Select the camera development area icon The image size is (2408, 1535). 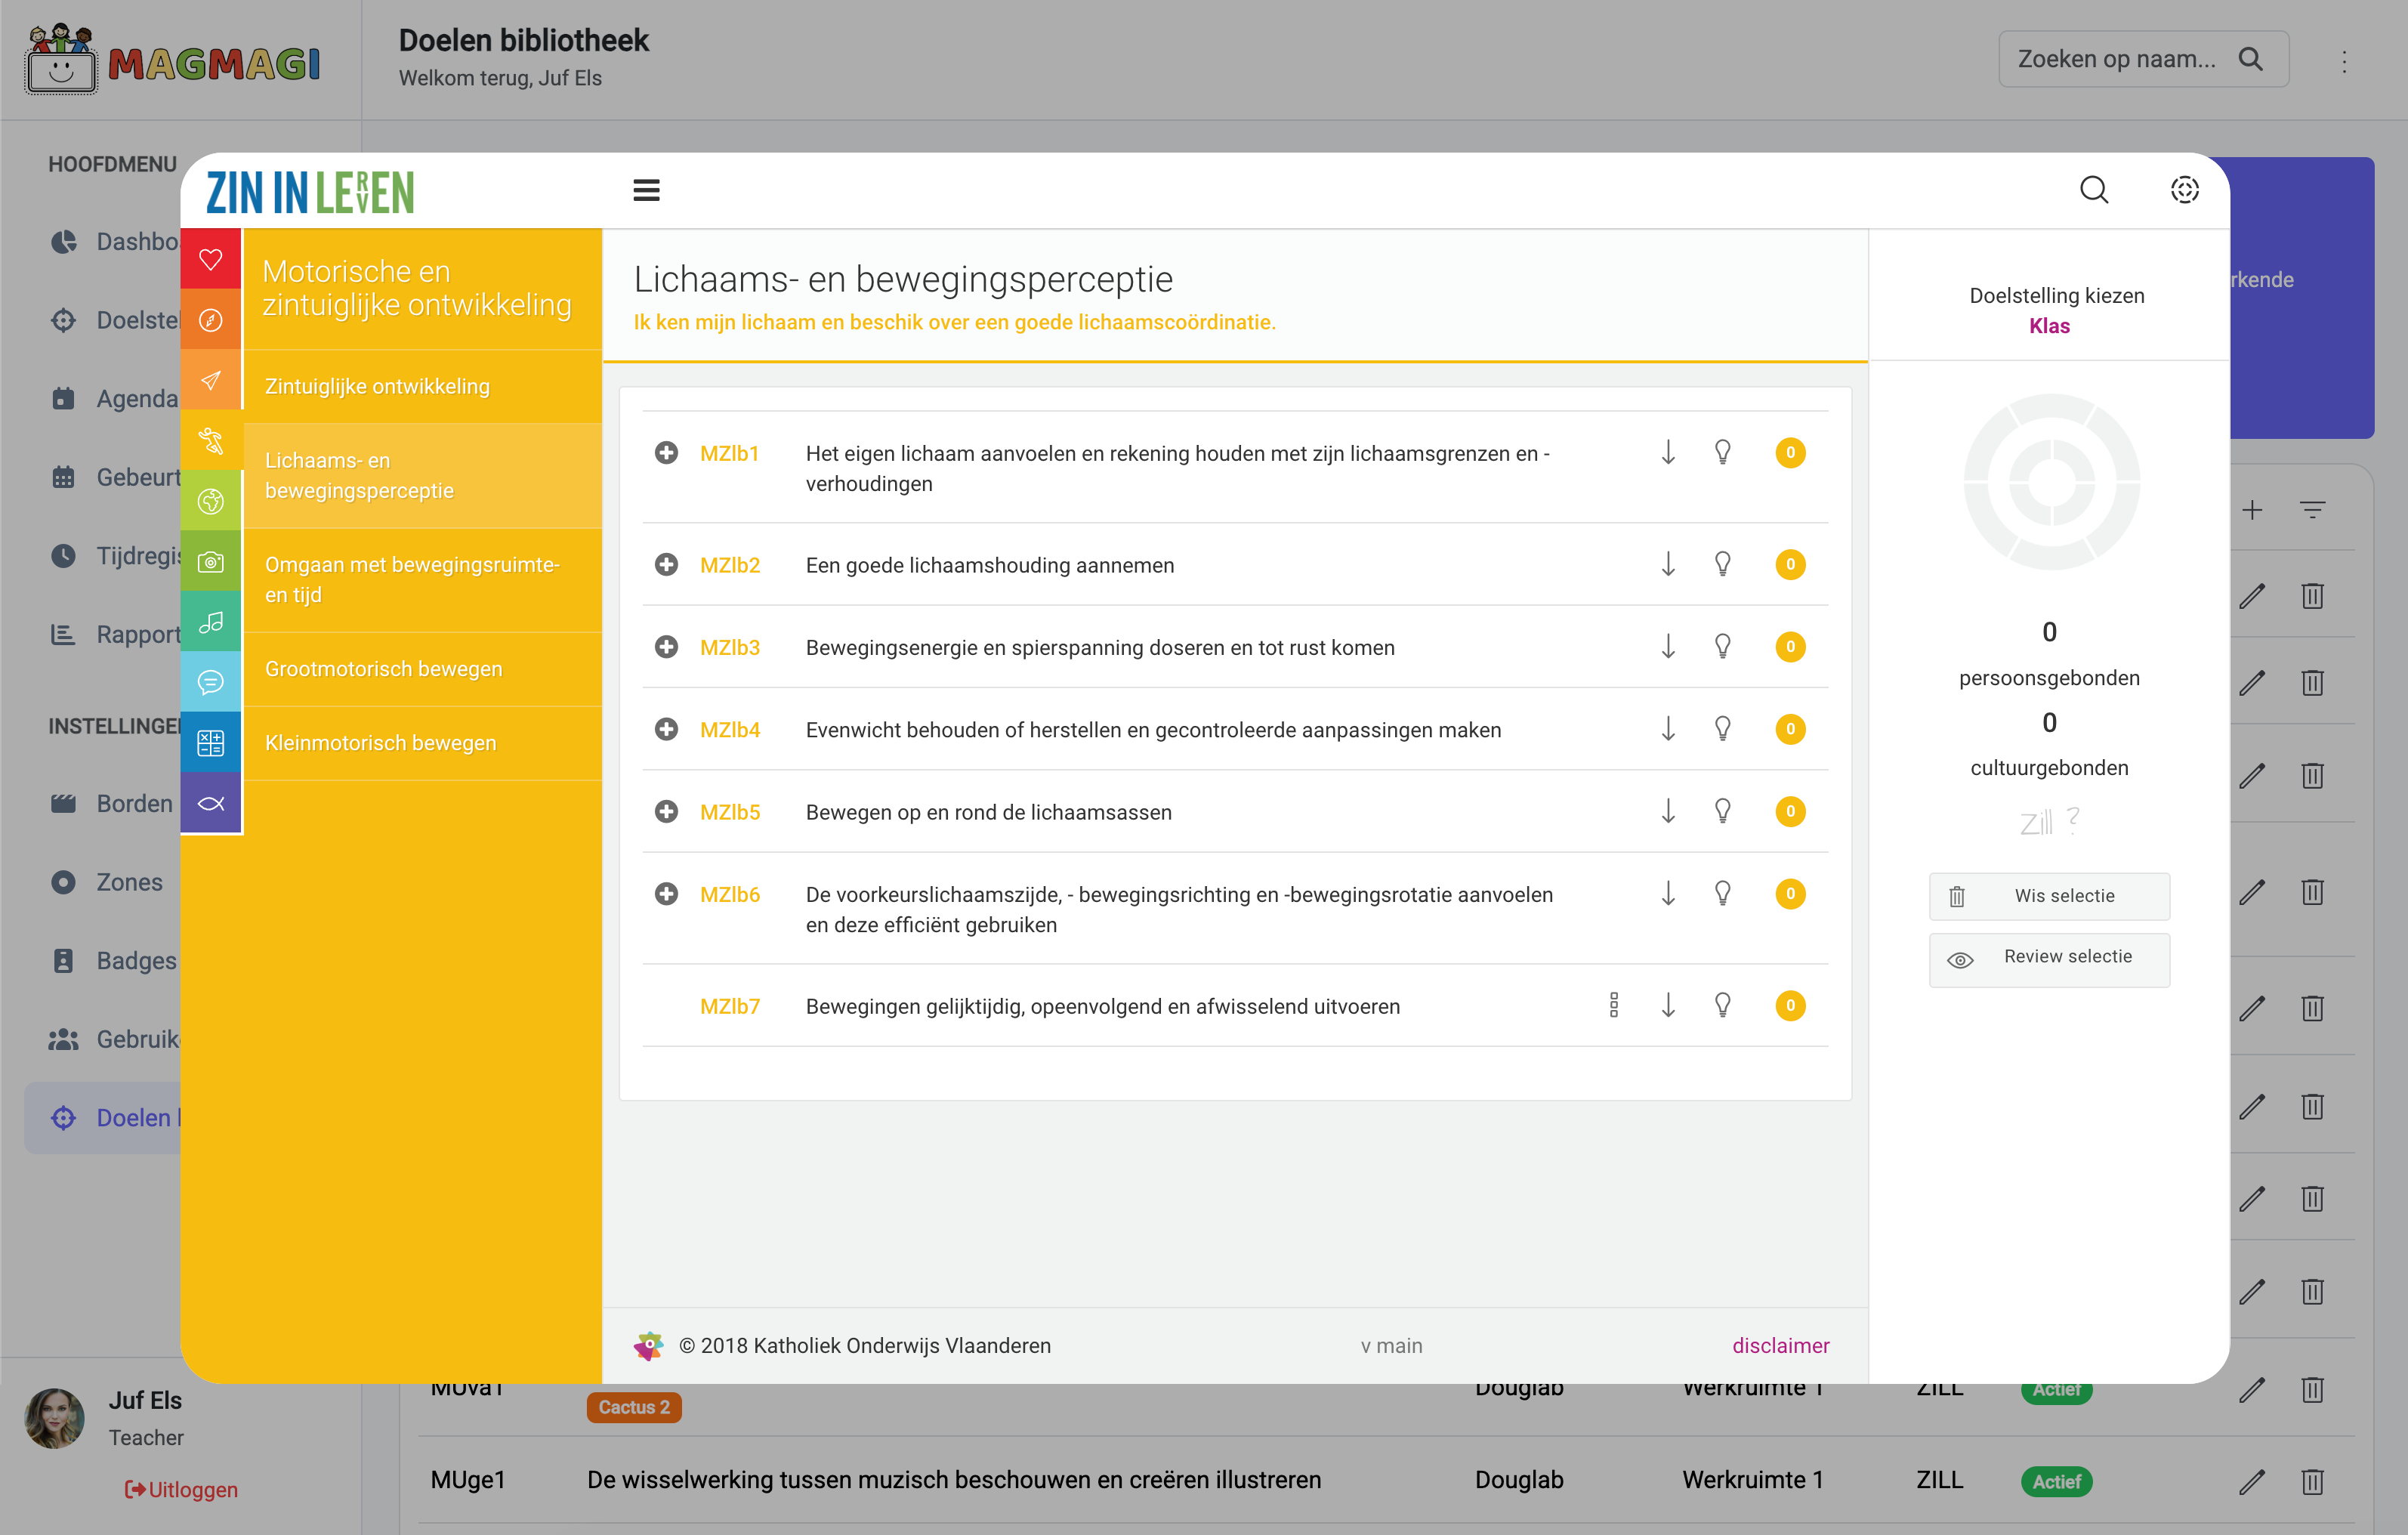click(x=210, y=562)
